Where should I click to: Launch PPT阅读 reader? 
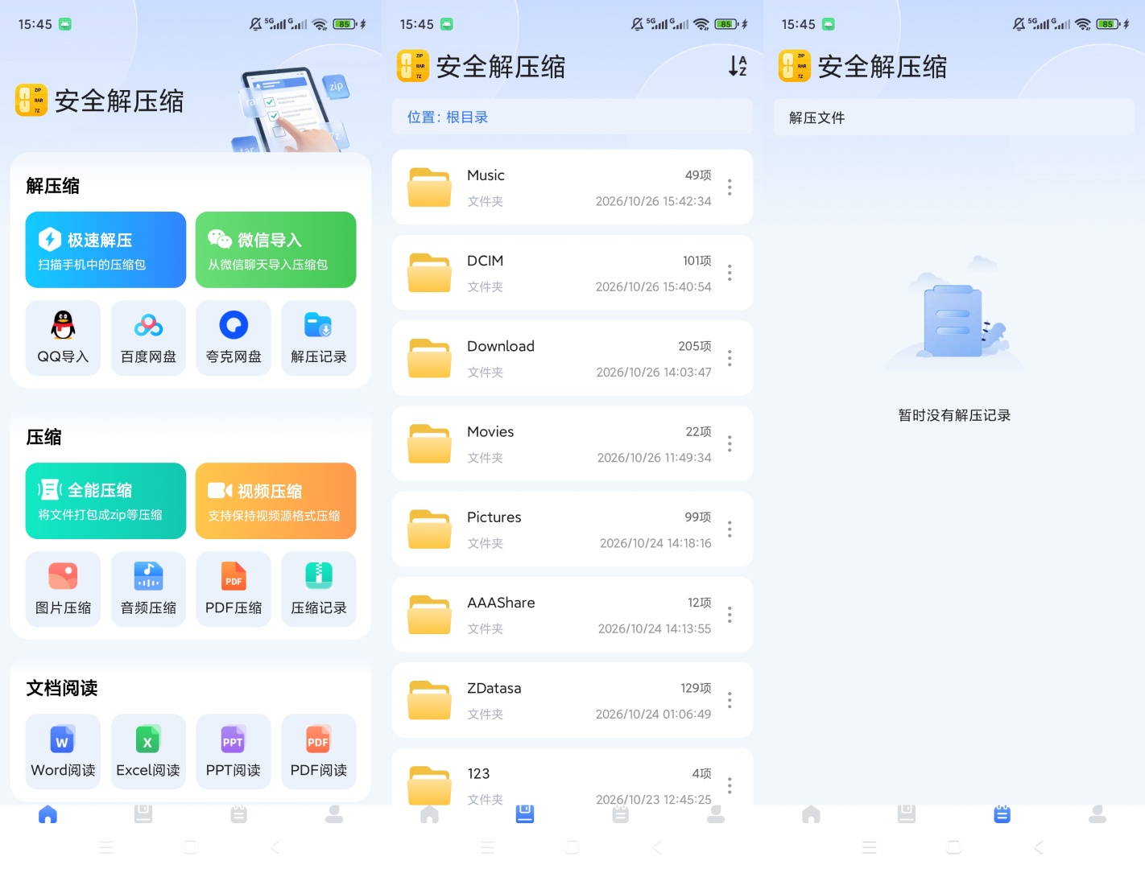pos(234,752)
